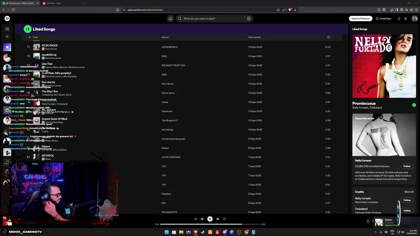
Task: Open the Nelly Furtado Loose album cover
Action: pos(384,66)
